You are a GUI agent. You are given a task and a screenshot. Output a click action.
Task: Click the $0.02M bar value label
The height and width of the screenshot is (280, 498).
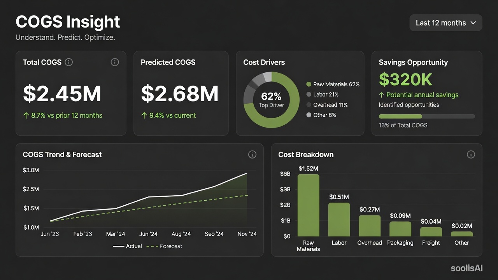(462, 226)
